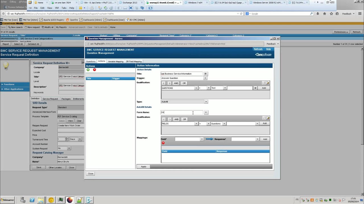Image resolution: width=364 pixels, height=204 pixels.
Task: Add a new action with green plus icon
Action: tap(88, 70)
